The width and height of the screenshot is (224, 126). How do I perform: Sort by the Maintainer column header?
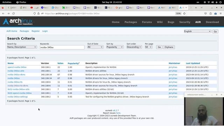[174, 63]
